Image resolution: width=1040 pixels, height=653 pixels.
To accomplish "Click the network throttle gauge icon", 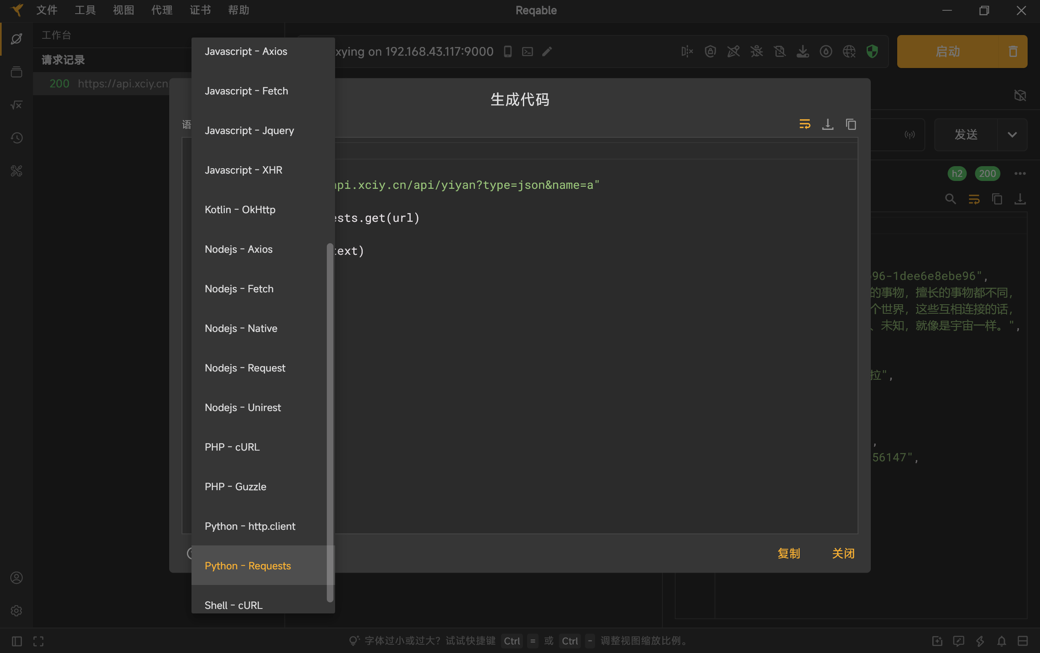I will click(826, 52).
